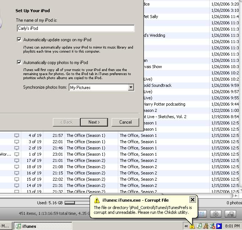
Task: Turn on the iTunes visualizer button
Action: point(216,214)
